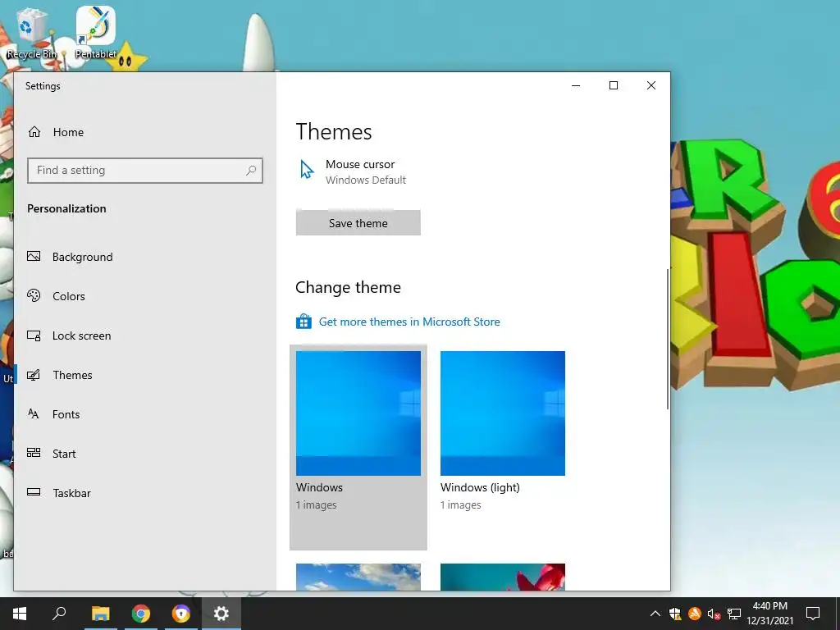This screenshot has width=840, height=630.
Task: Open the network tray icon
Action: pyautogui.click(x=734, y=614)
